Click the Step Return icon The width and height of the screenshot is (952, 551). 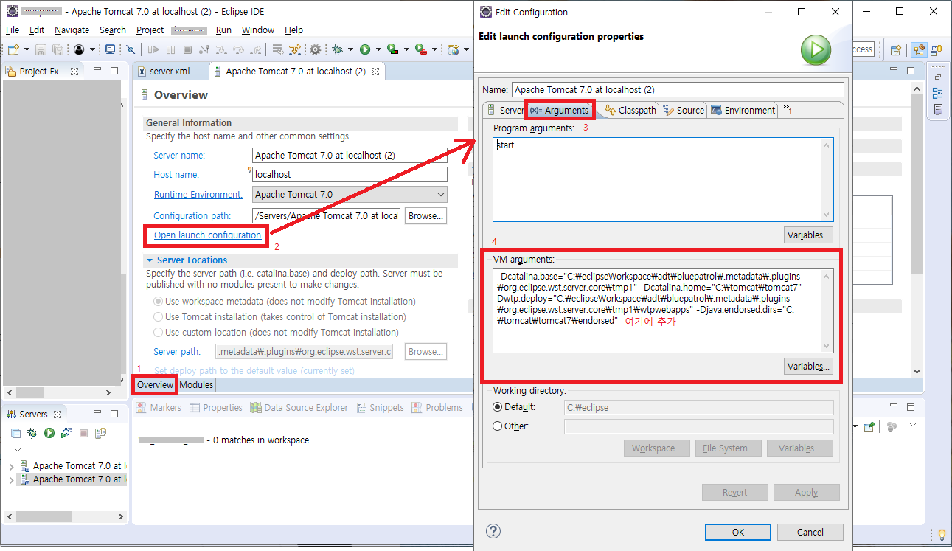point(256,49)
